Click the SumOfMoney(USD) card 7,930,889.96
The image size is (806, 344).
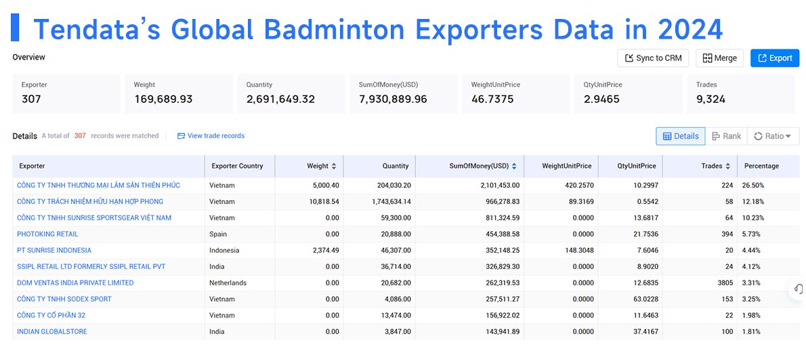click(404, 94)
